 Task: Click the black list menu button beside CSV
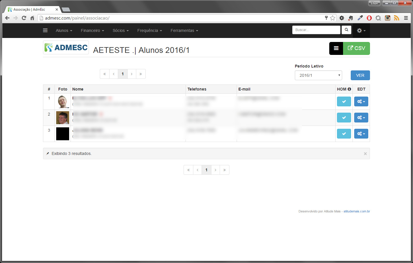pos(336,48)
